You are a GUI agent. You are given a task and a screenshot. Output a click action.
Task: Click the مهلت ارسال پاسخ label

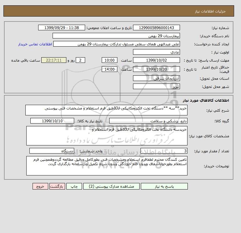(x=214, y=60)
